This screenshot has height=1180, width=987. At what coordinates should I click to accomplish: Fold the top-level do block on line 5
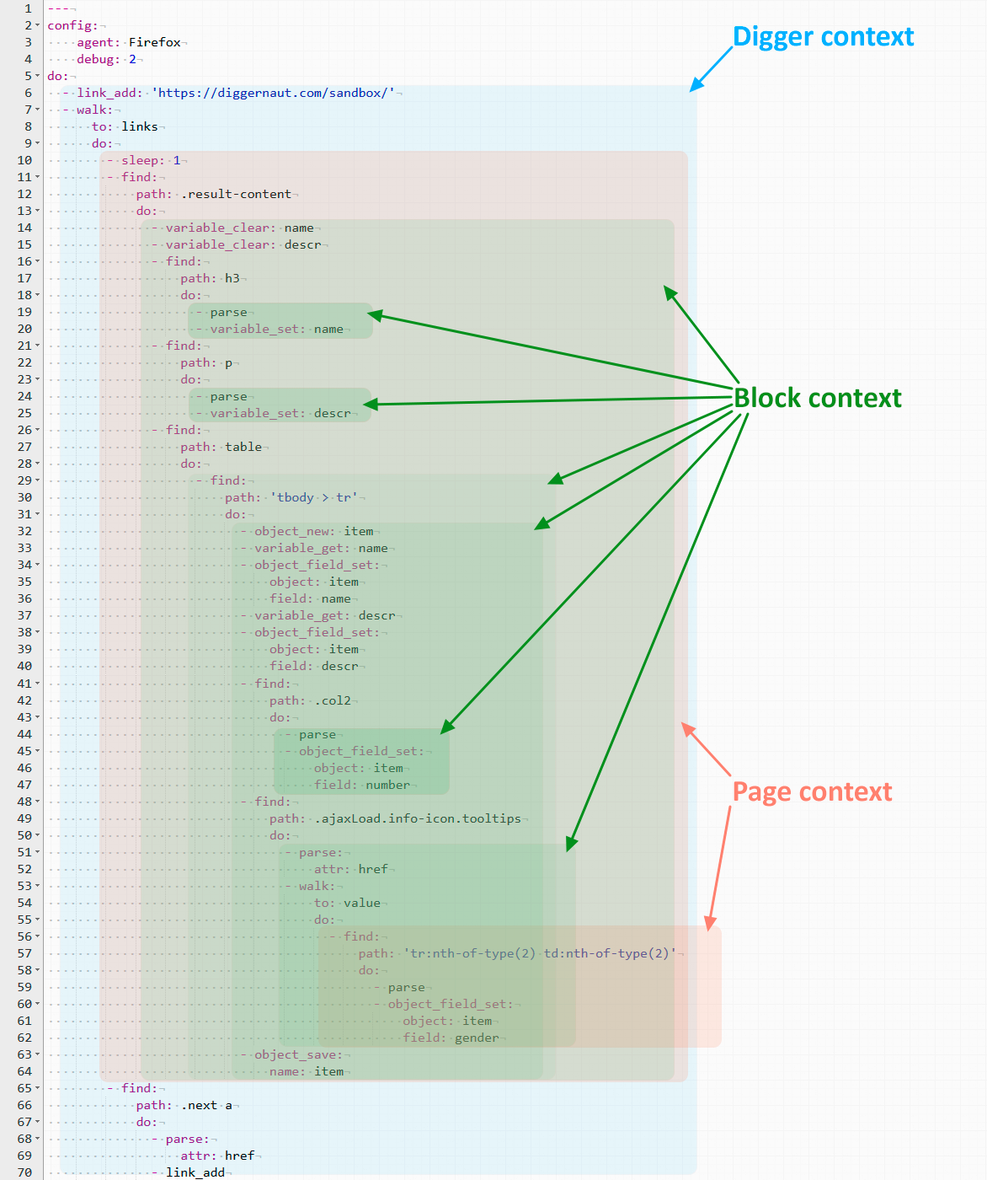tap(38, 76)
